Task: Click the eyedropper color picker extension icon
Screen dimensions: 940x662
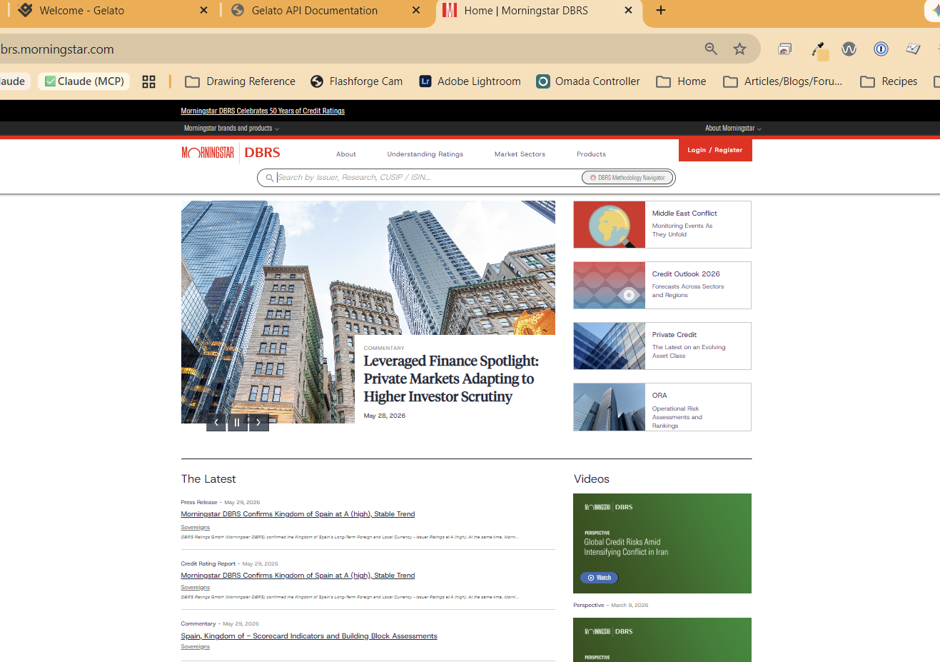Action: pyautogui.click(x=819, y=49)
